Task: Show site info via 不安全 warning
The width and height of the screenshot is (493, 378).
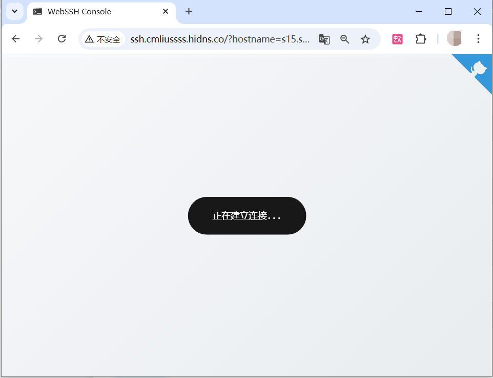Action: click(103, 39)
